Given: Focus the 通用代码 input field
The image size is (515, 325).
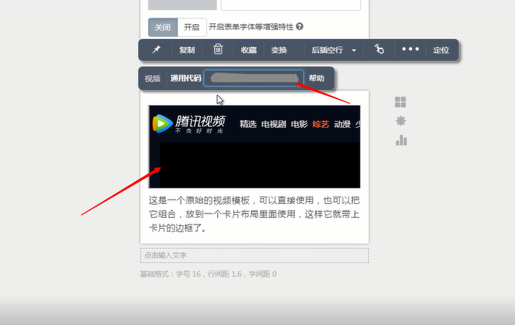Looking at the screenshot, I should (253, 78).
